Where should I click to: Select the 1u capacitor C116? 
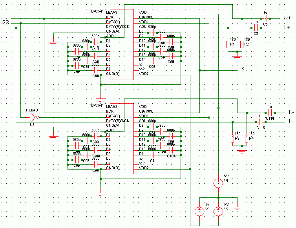click(x=261, y=122)
